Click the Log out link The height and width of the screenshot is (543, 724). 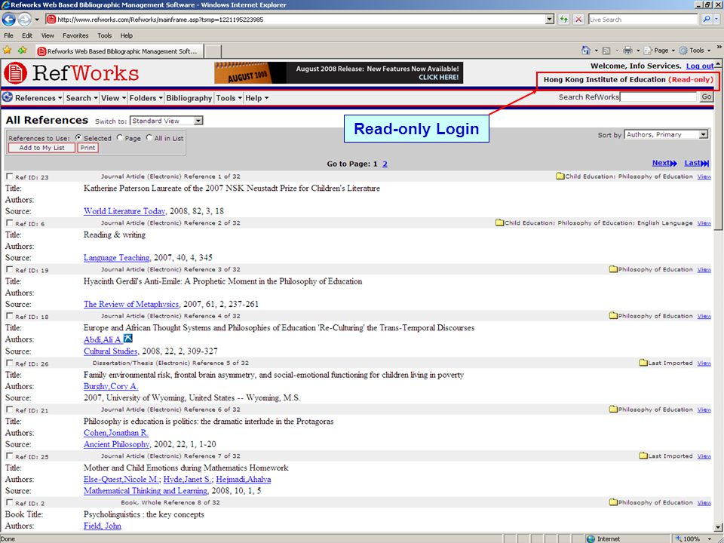pyautogui.click(x=700, y=66)
